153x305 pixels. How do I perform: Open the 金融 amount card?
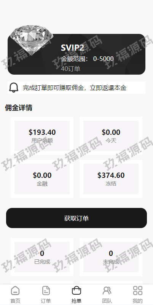42,179
